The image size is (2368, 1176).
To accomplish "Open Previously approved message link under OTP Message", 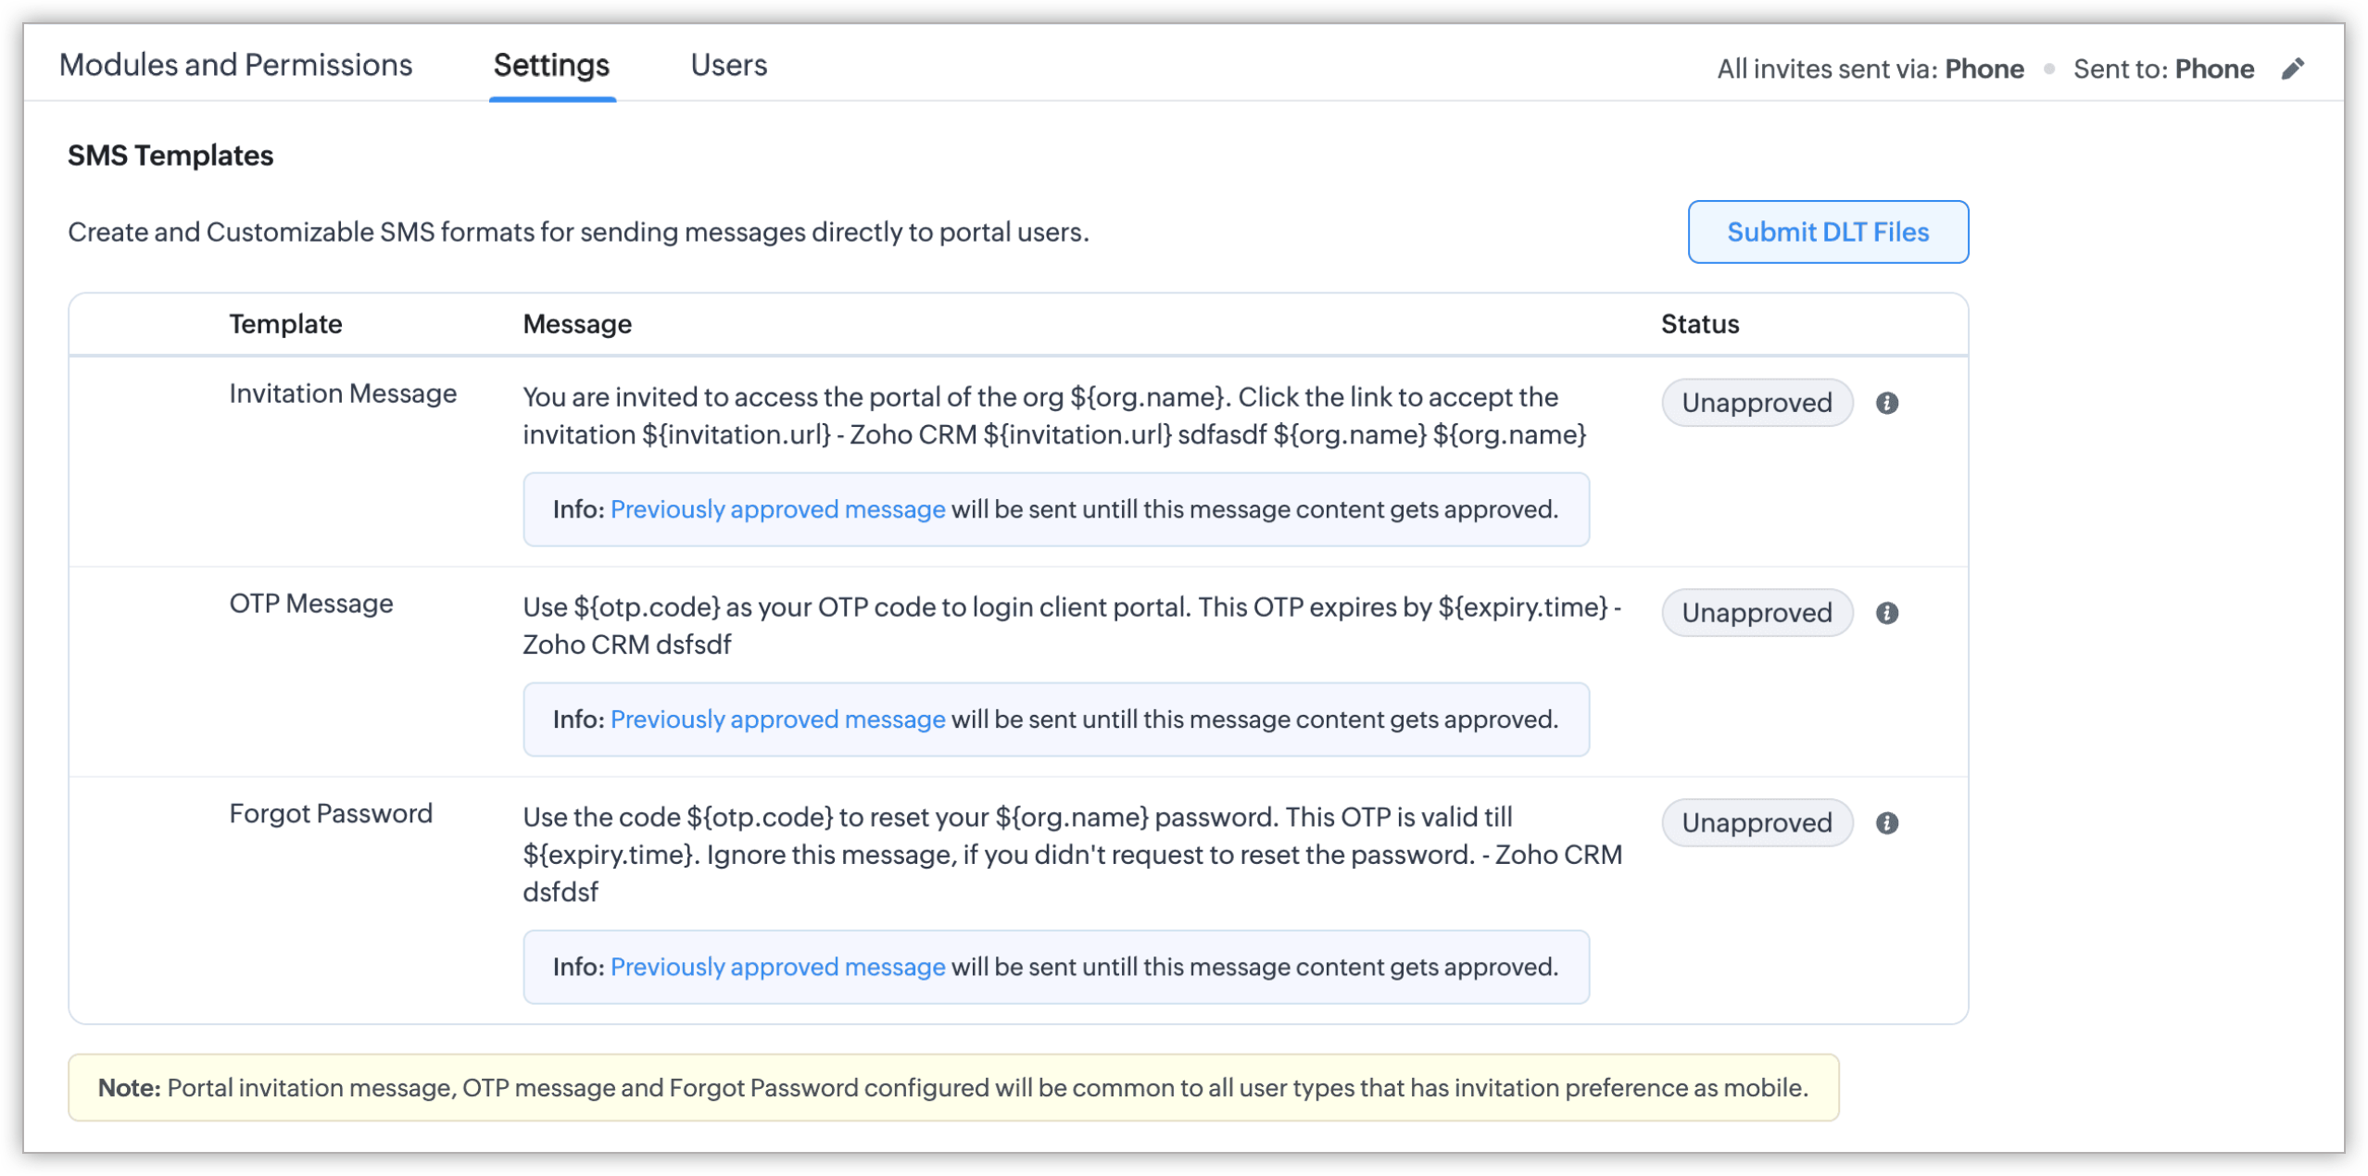I will click(x=777, y=720).
